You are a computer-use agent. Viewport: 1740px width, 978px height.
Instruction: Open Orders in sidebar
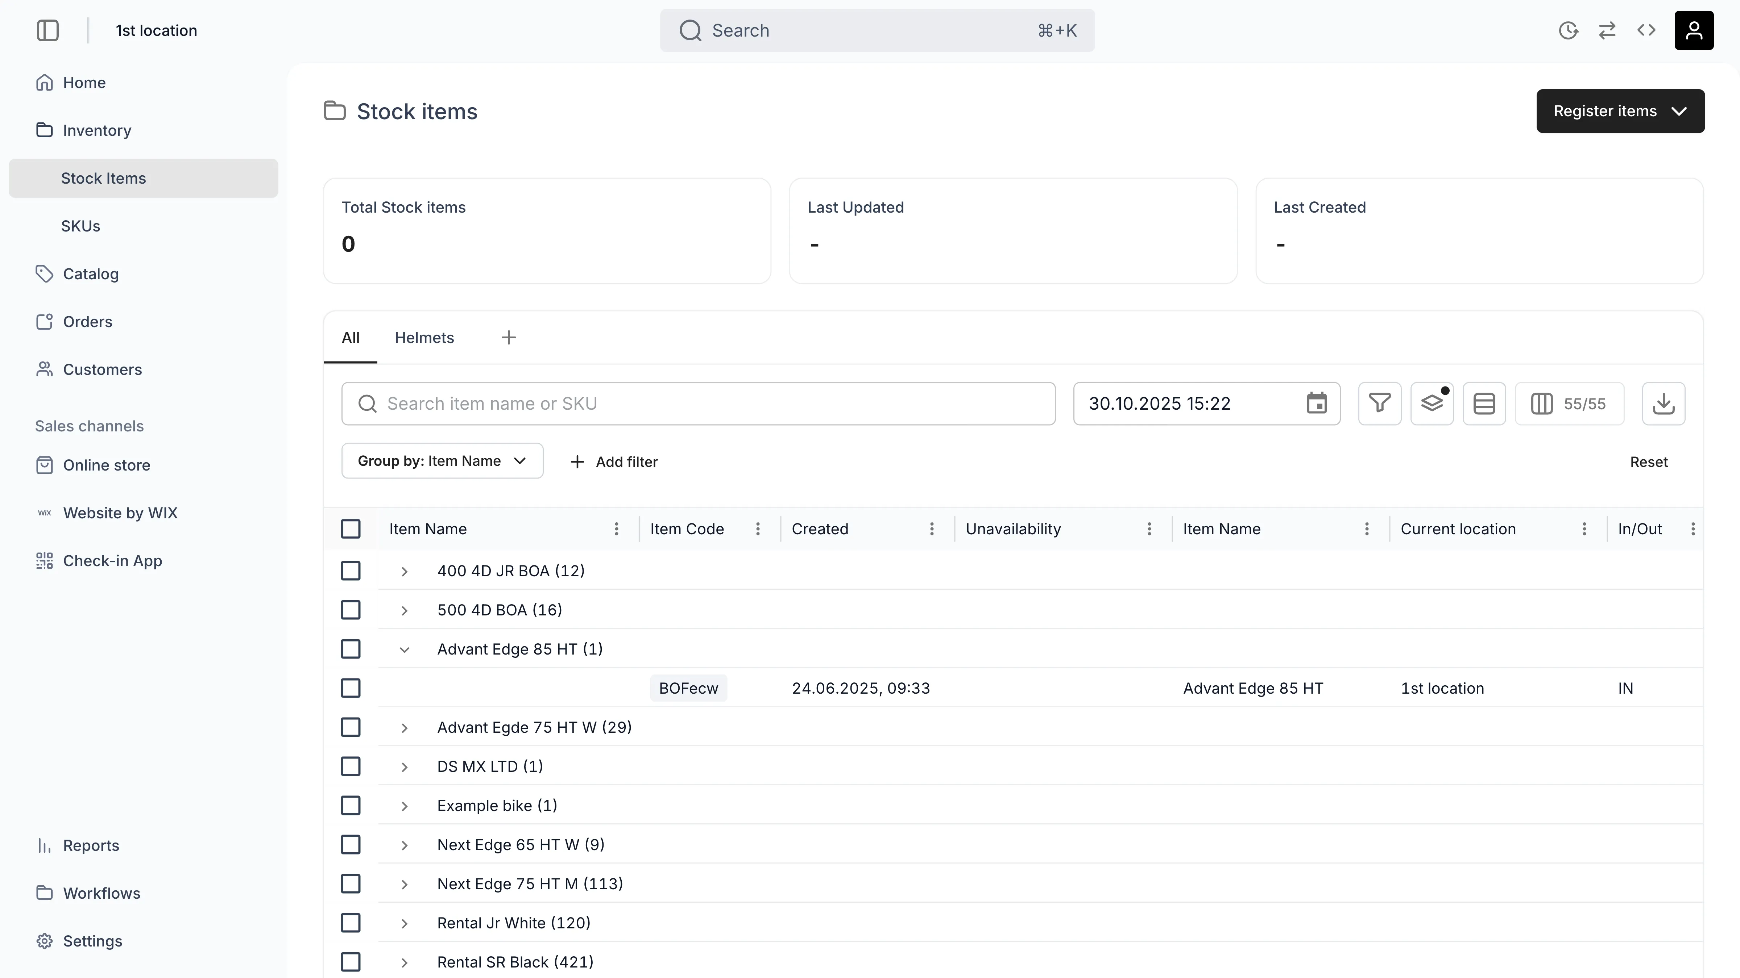pos(143,322)
